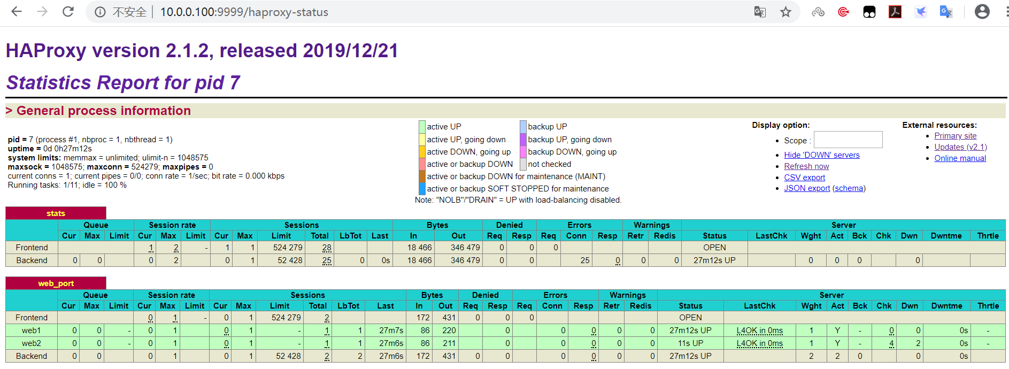This screenshot has width=1009, height=369.
Task: Open the JSON export link
Action: point(807,188)
